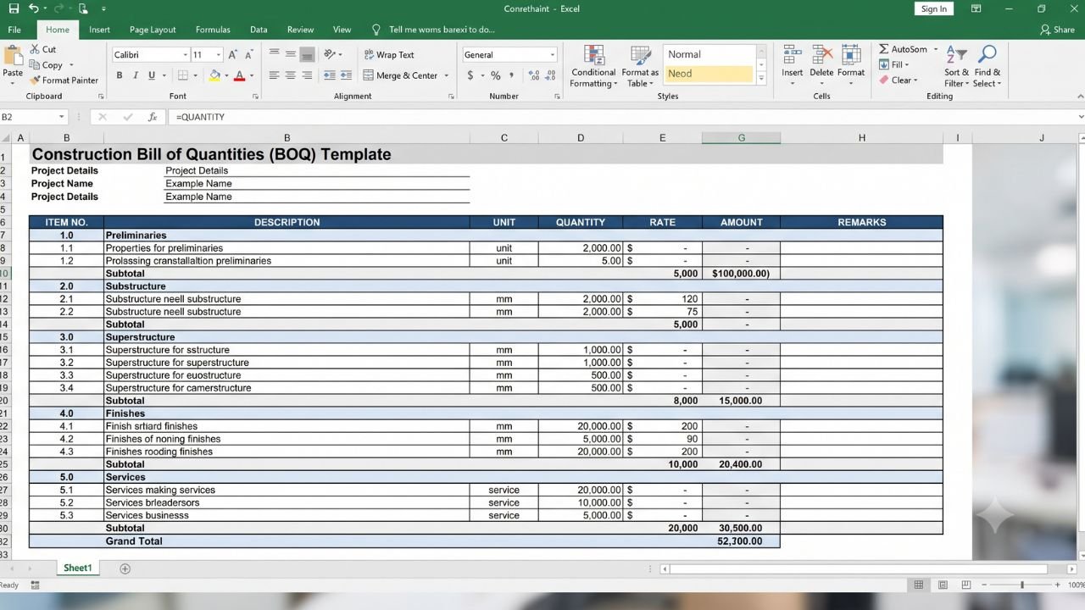Center text horizontally
1085x610 pixels.
[291, 75]
